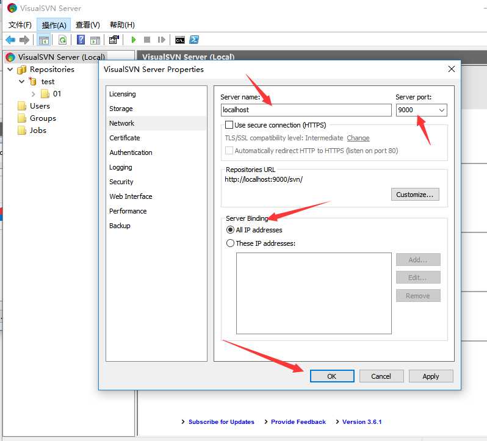Viewport: 487px width, 441px height.
Task: Enable Use secure connection (HTTPS) checkbox
Action: coord(229,125)
